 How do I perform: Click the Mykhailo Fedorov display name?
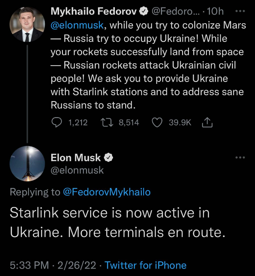point(93,12)
